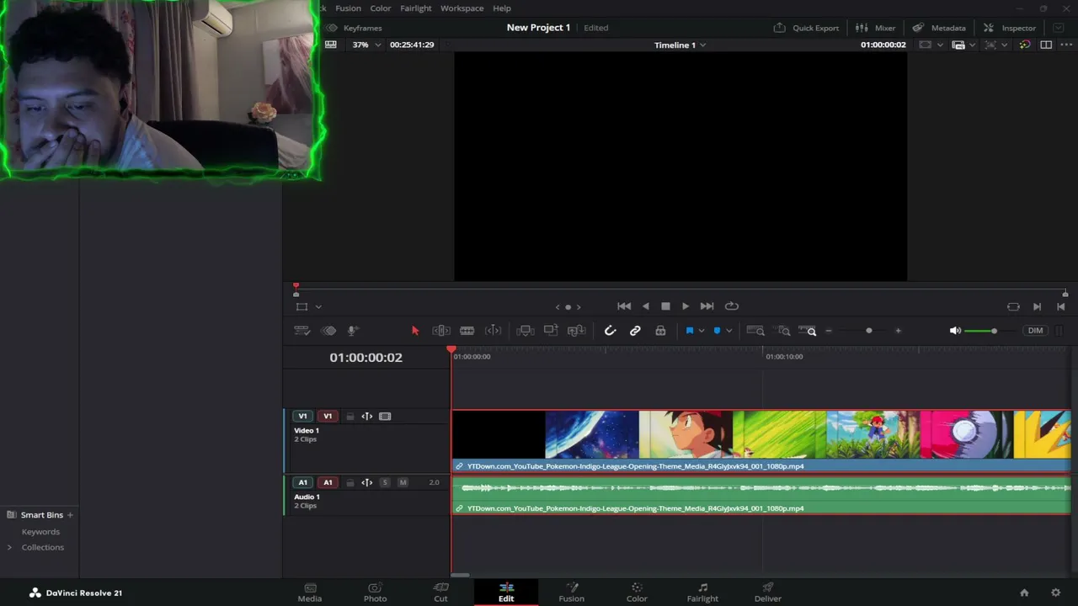The width and height of the screenshot is (1078, 606).
Task: Expand the Collections smart bin
Action: [9, 547]
